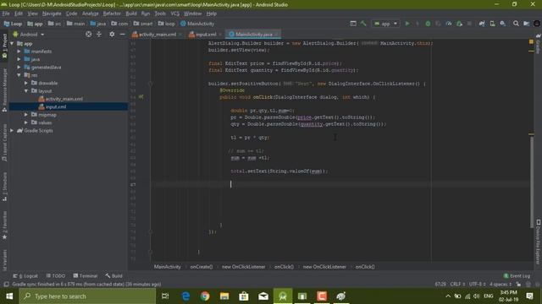The image size is (542, 304).
Task: Expand the mipmap folder
Action: click(x=26, y=115)
